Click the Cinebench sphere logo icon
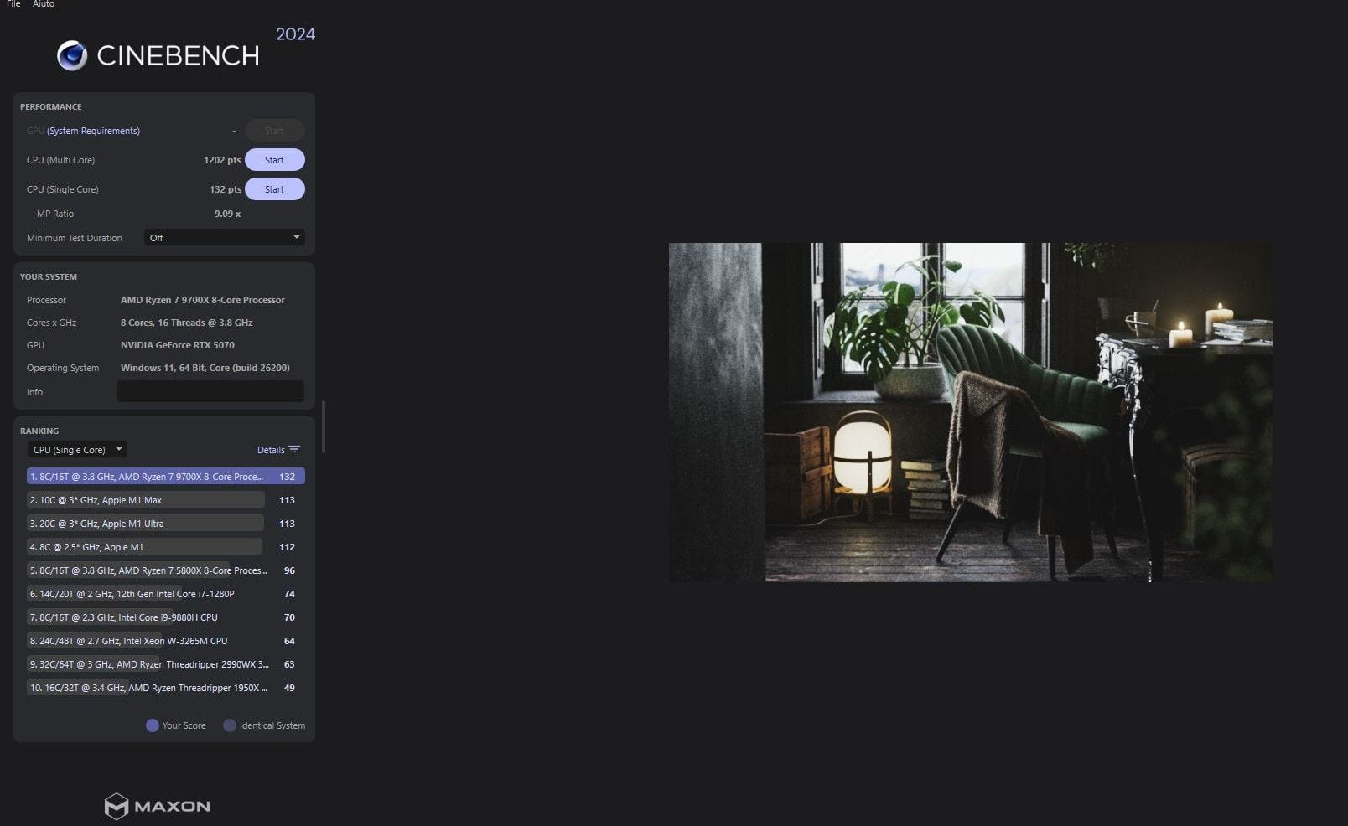1348x826 pixels. tap(72, 56)
